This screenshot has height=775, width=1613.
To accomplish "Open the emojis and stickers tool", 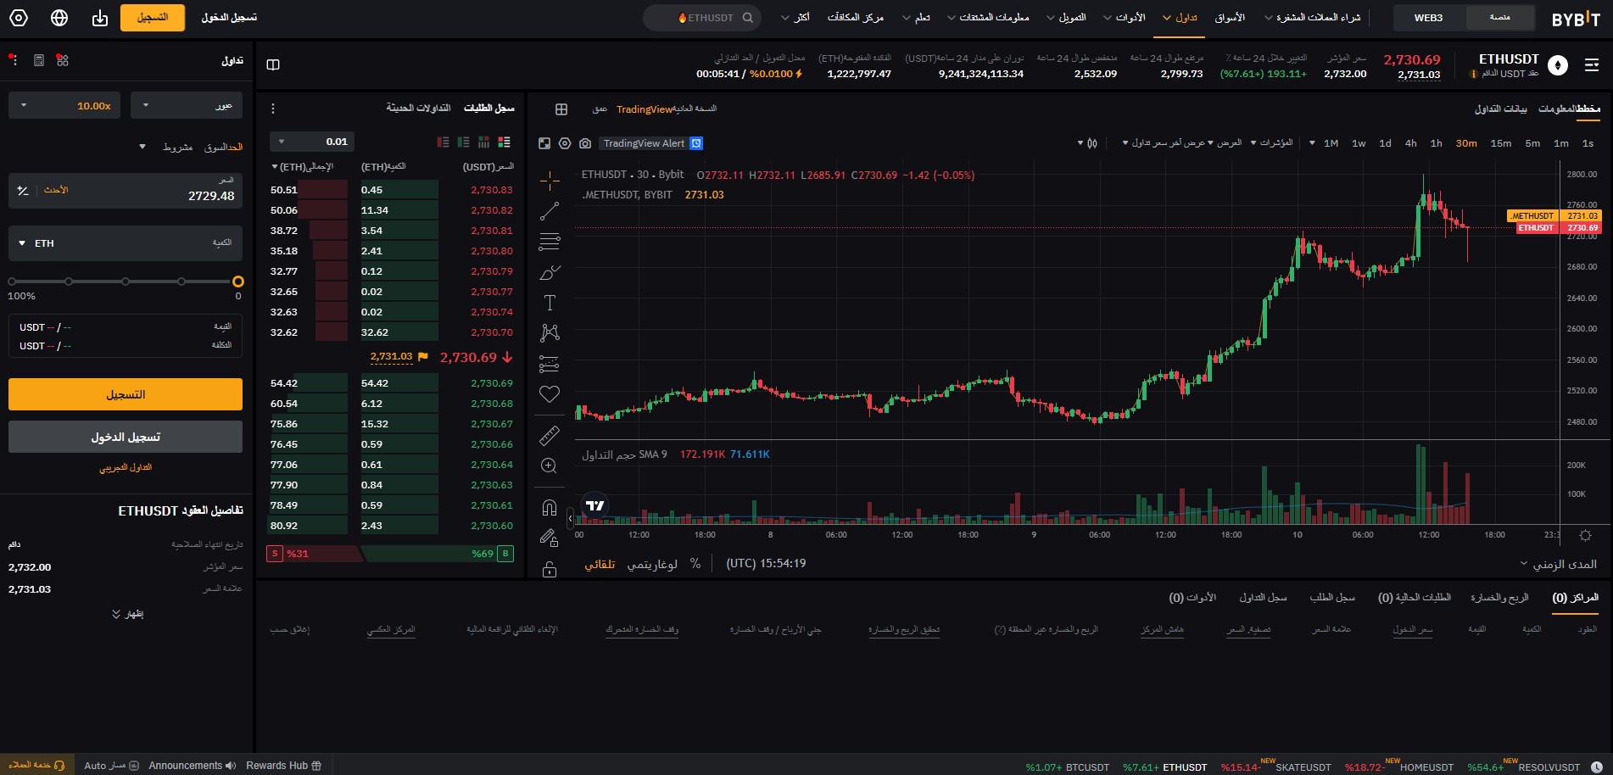I will 550,393.
